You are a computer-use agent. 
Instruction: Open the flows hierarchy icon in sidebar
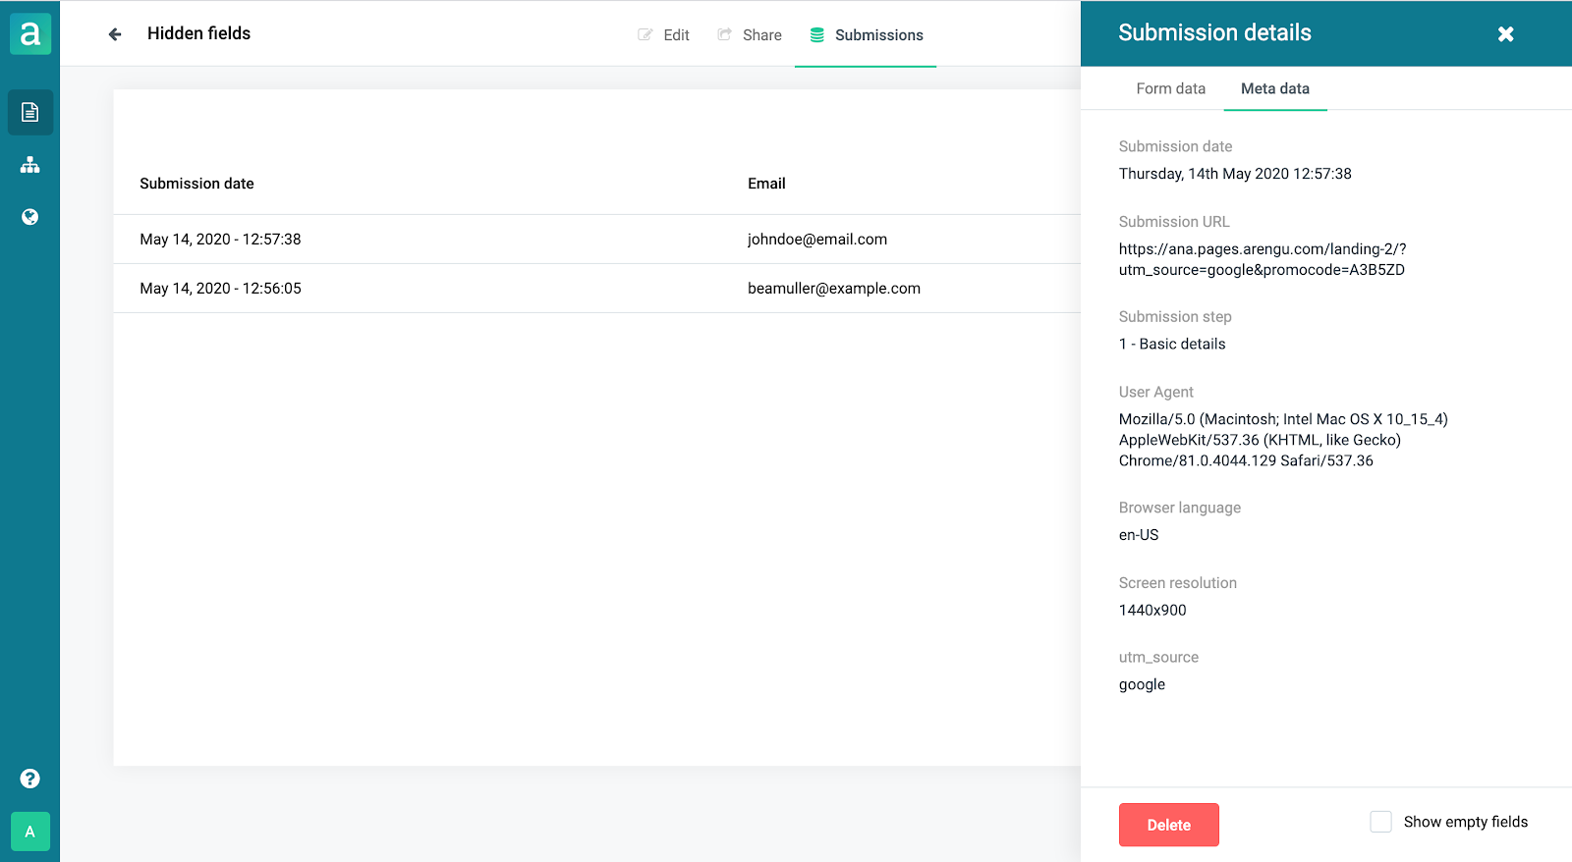[x=29, y=165]
